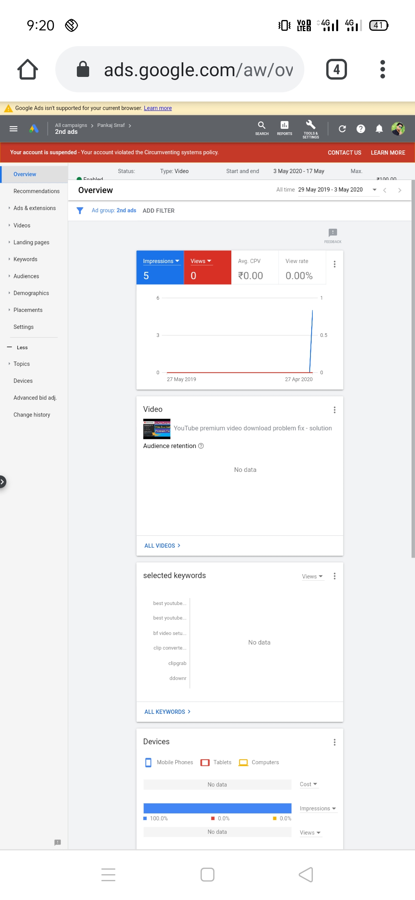This screenshot has width=415, height=900.
Task: Expand the Videos sidebar section
Action: 22,225
